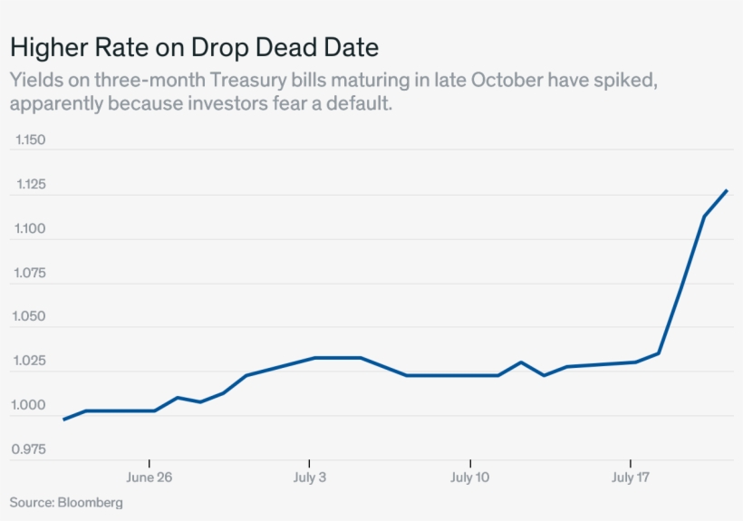Click the 1.025 y-axis label
743x521 pixels.
point(30,362)
